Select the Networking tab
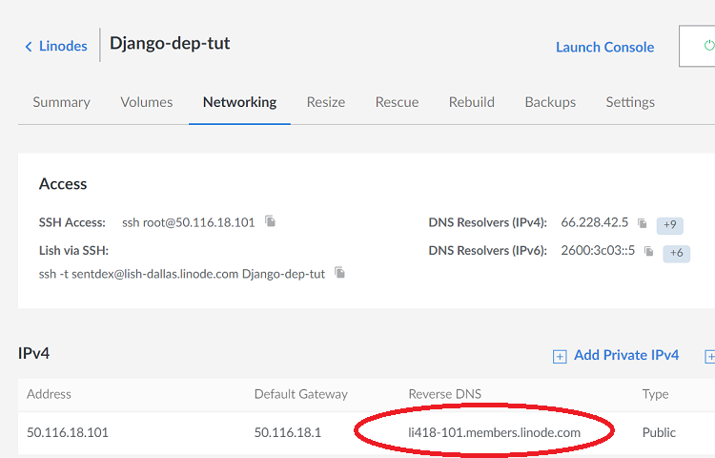The width and height of the screenshot is (715, 458). (239, 102)
